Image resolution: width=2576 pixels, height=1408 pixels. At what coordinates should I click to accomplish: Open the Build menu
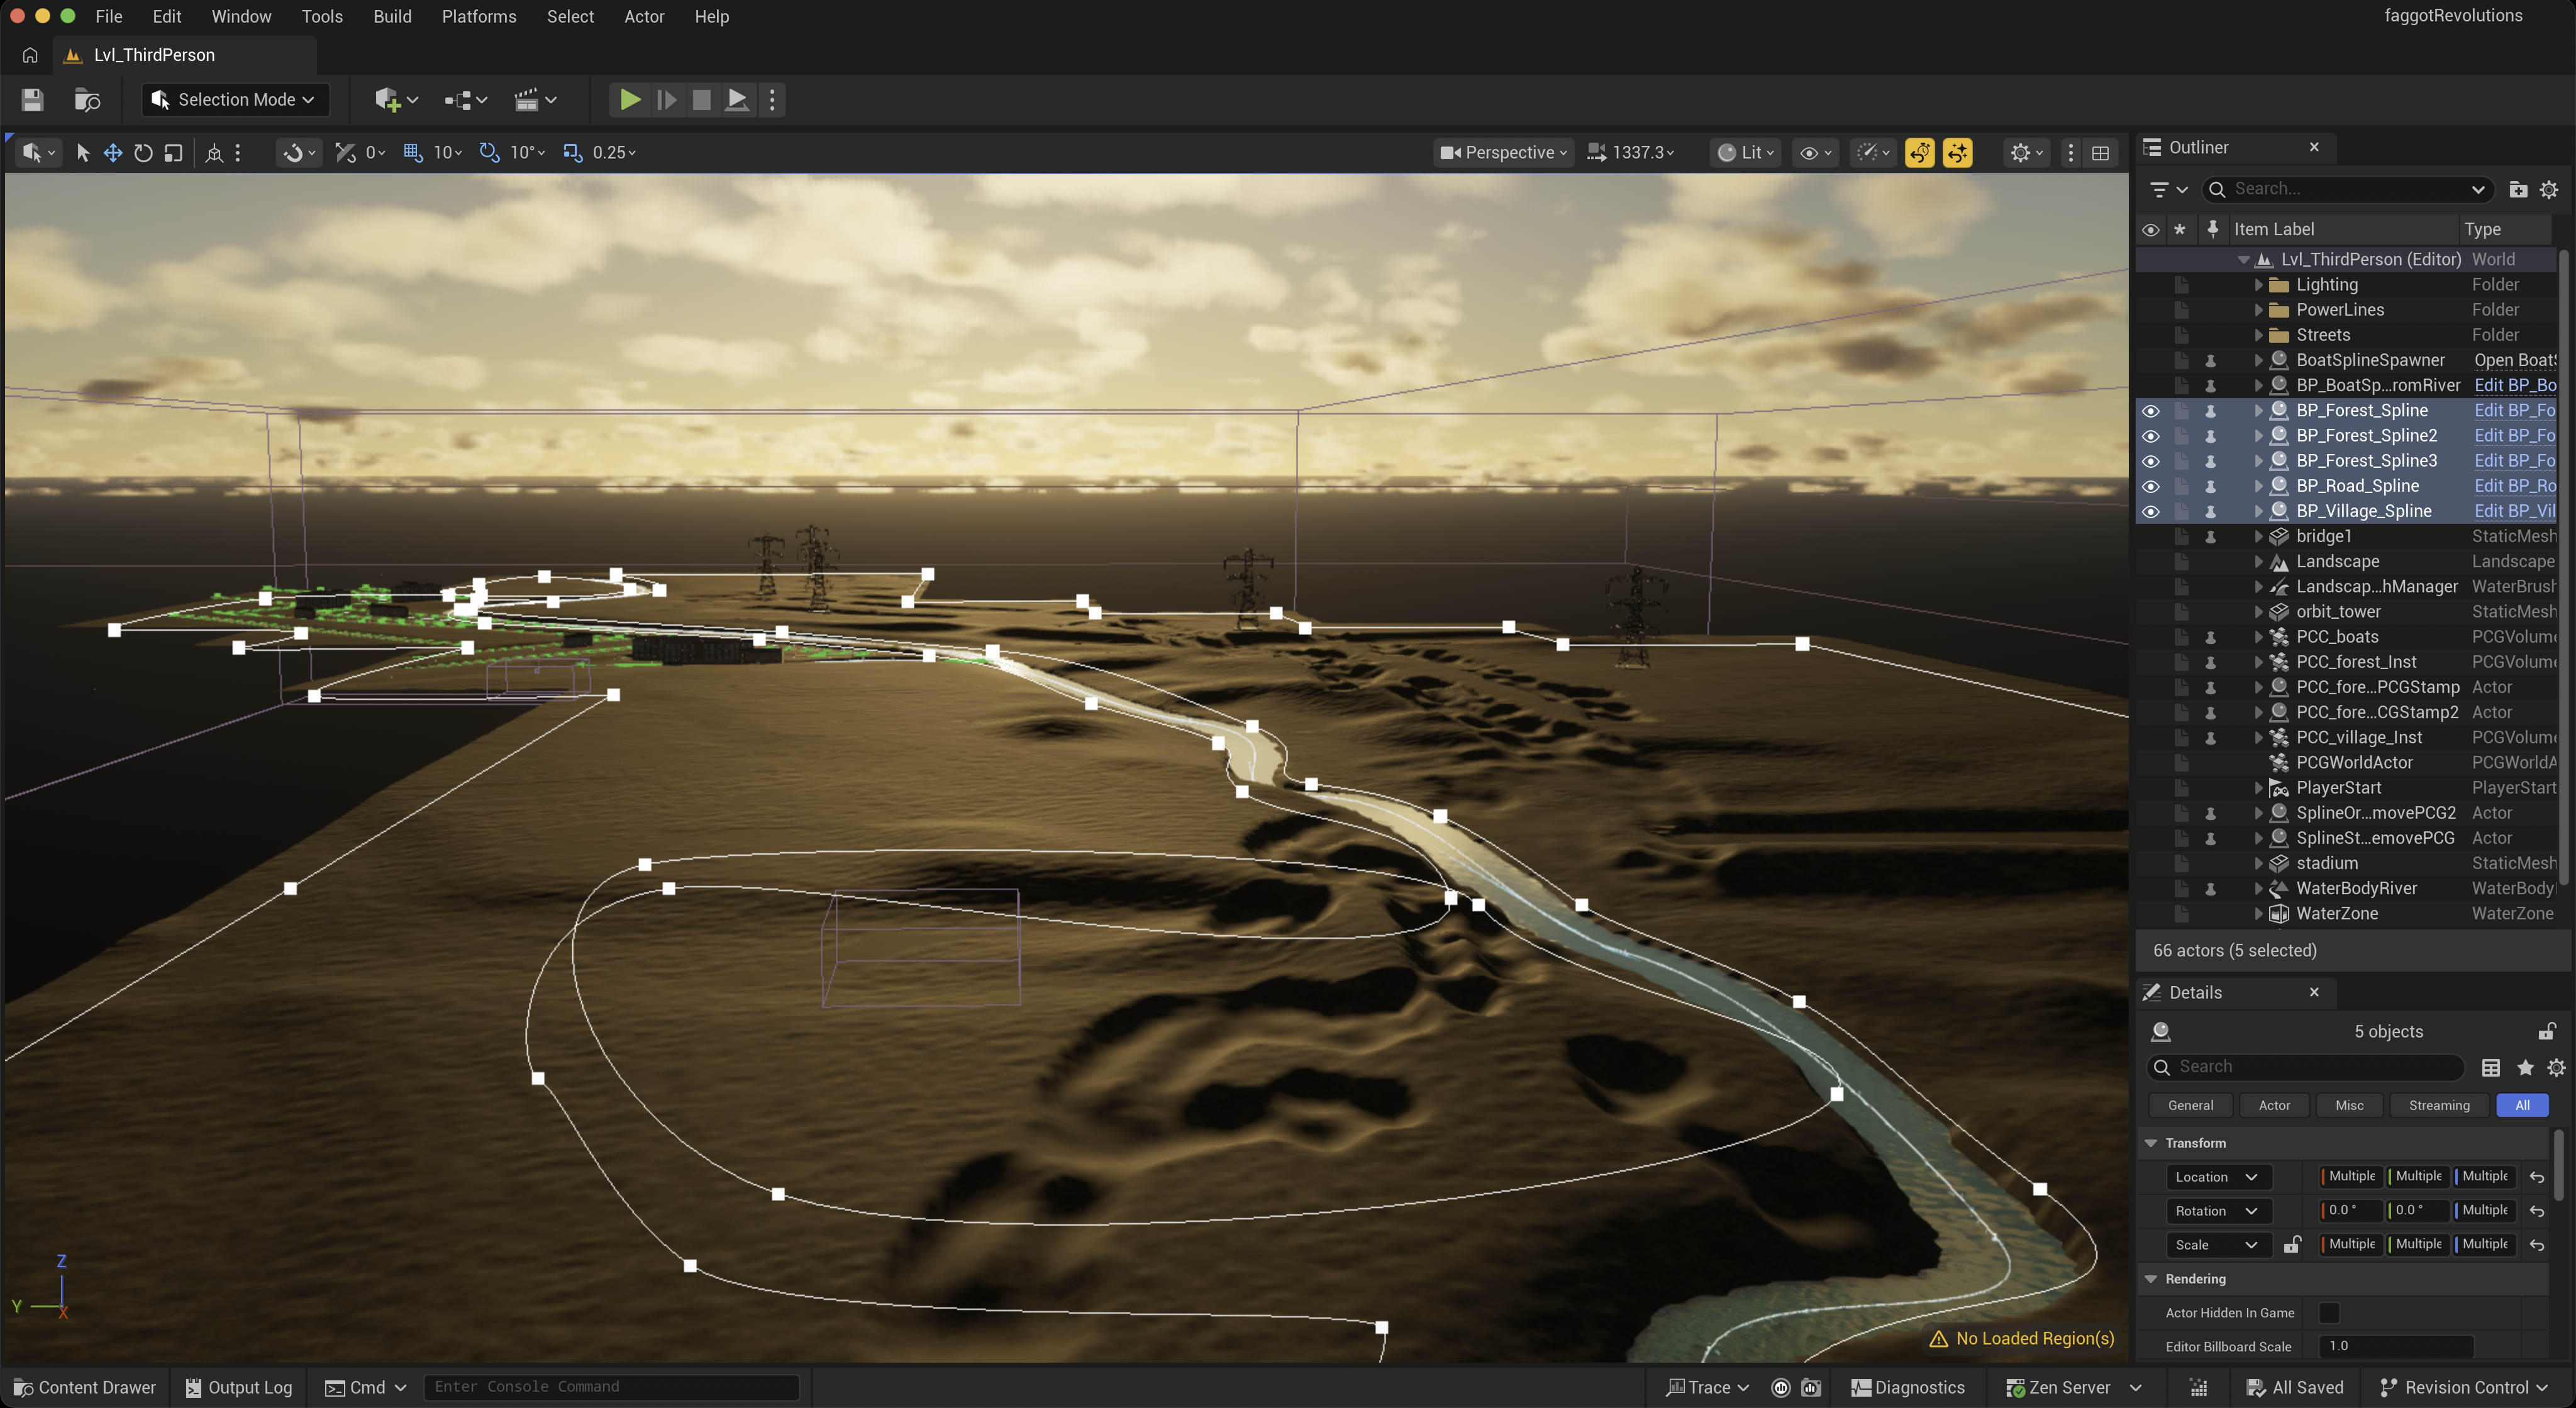[392, 17]
